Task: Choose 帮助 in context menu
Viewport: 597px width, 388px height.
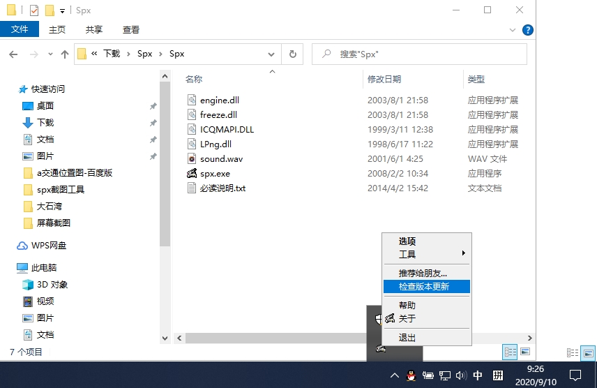Action: [x=426, y=305]
